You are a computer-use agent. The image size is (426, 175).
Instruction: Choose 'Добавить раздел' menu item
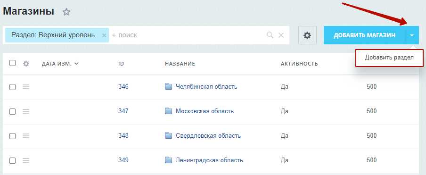(389, 58)
